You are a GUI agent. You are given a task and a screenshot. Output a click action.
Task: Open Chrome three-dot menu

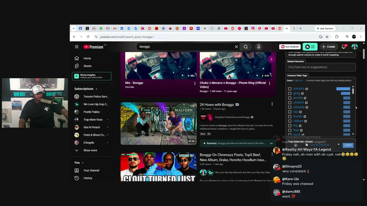coord(361,37)
